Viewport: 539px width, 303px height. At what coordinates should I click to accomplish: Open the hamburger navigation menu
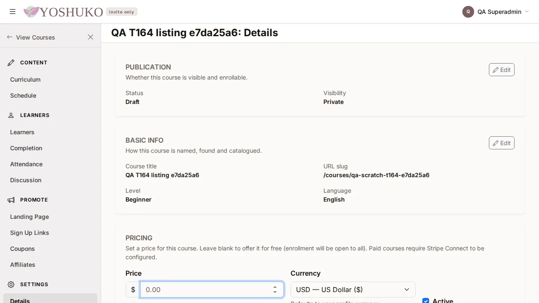point(13,12)
